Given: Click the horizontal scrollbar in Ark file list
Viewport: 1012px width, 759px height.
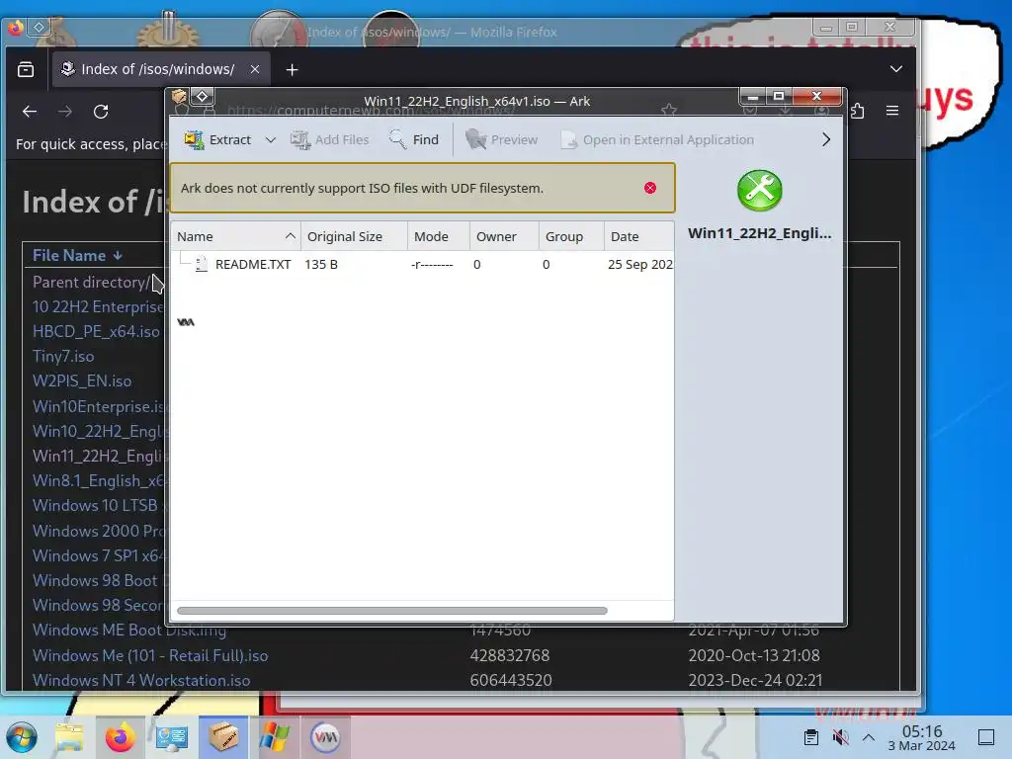Looking at the screenshot, I should click(x=391, y=611).
